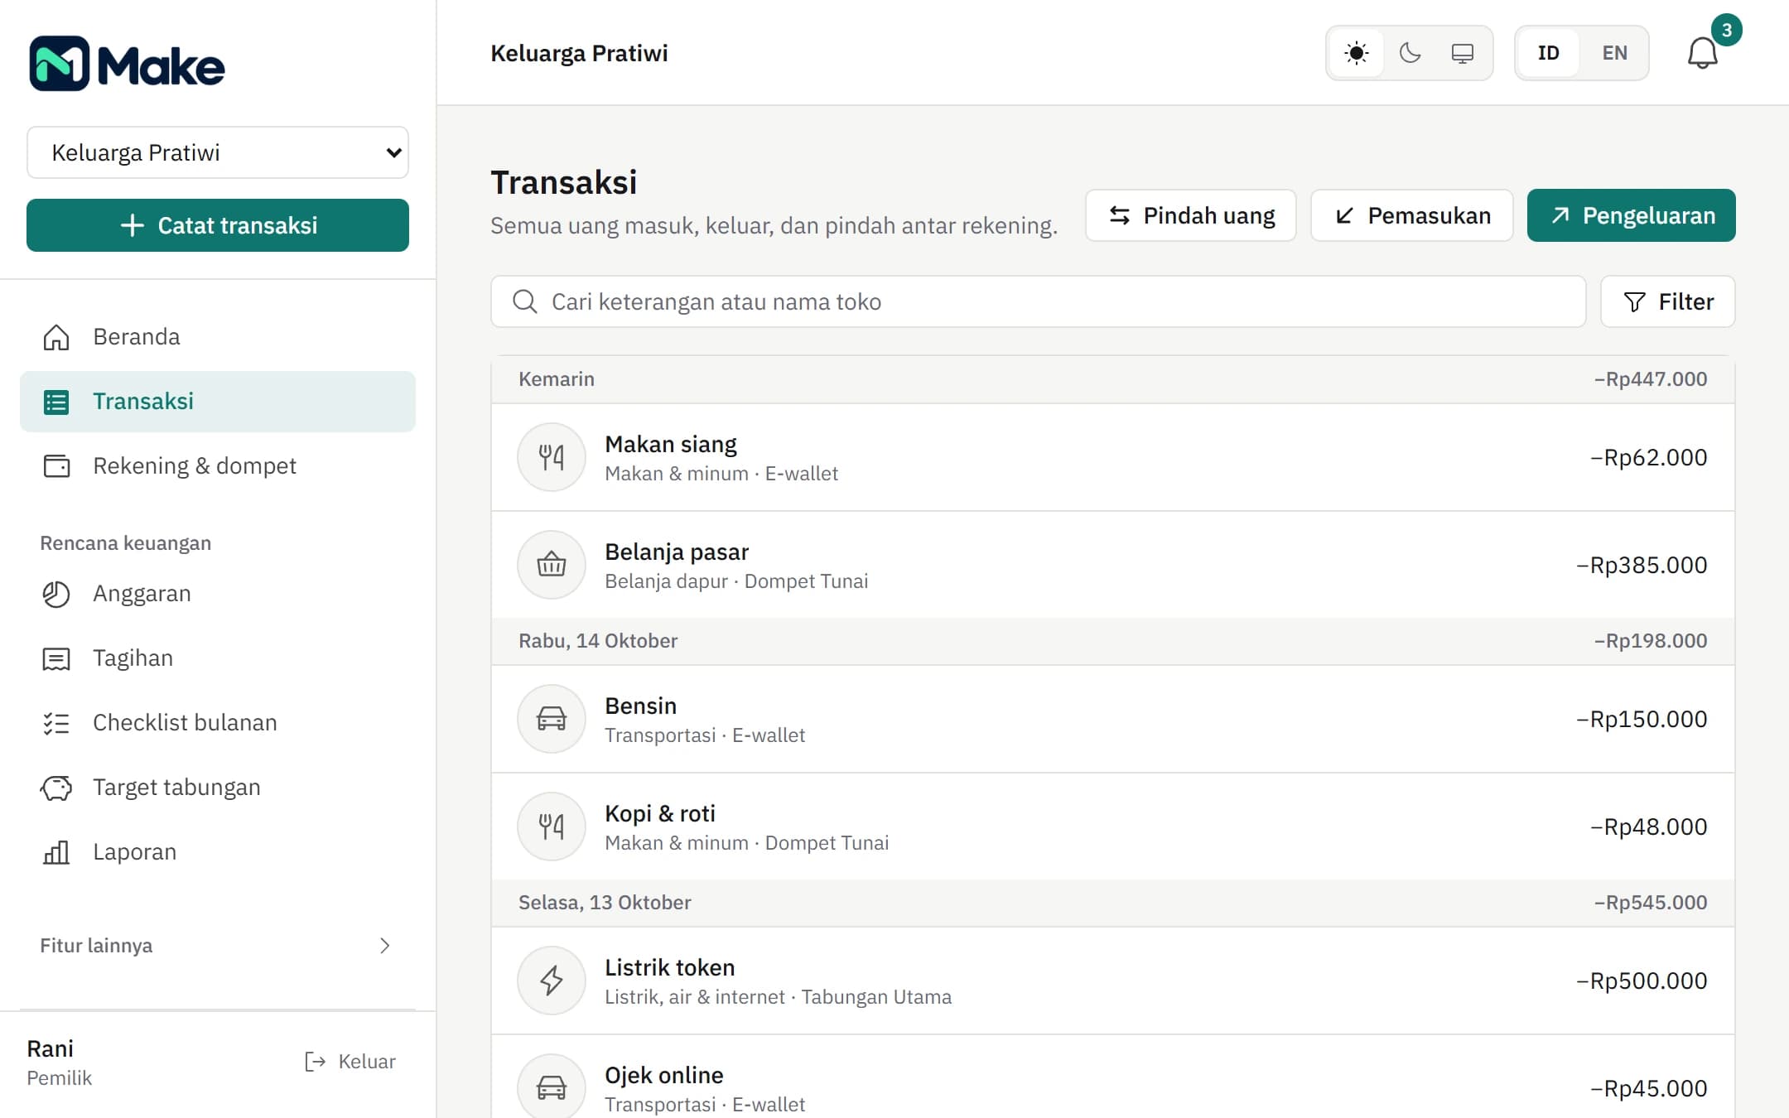This screenshot has height=1118, width=1789.
Task: Click the Transaksi list icon in sidebar
Action: pos(56,402)
